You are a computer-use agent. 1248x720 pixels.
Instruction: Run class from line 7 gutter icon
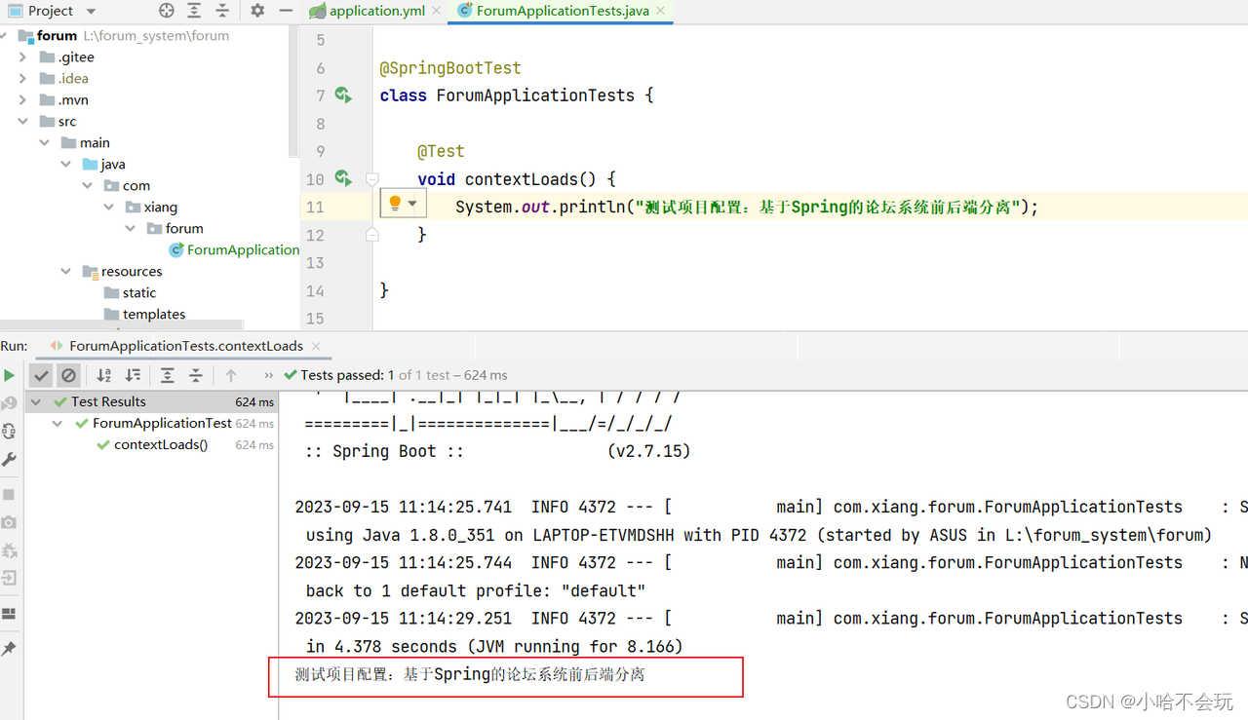tap(342, 95)
